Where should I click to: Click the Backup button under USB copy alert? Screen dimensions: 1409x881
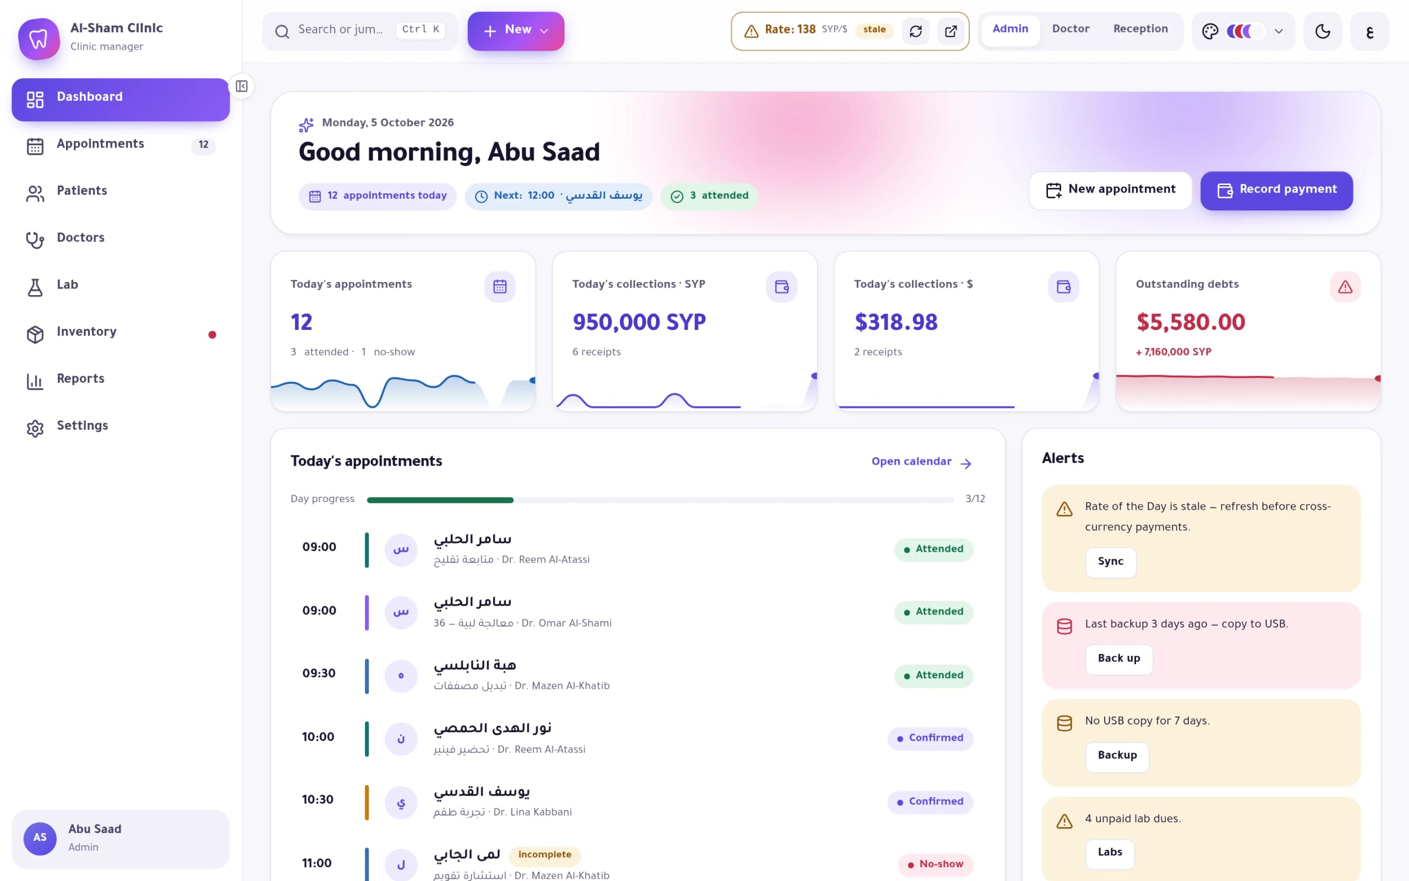(1117, 757)
